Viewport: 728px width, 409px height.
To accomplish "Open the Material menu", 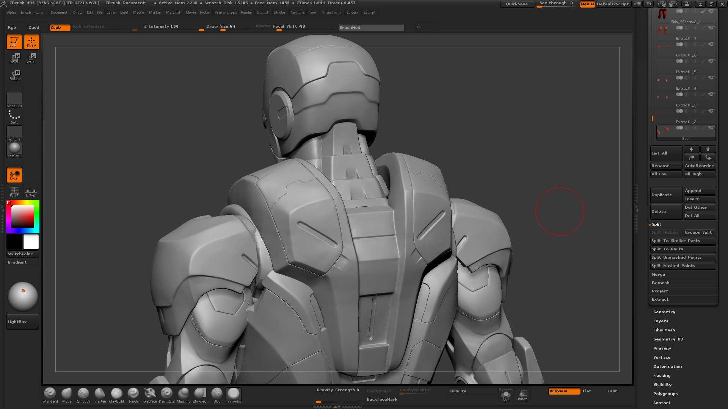I will pyautogui.click(x=173, y=12).
